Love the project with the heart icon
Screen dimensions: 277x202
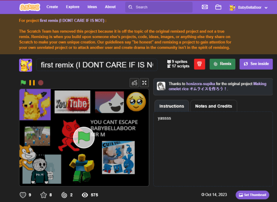point(23,195)
